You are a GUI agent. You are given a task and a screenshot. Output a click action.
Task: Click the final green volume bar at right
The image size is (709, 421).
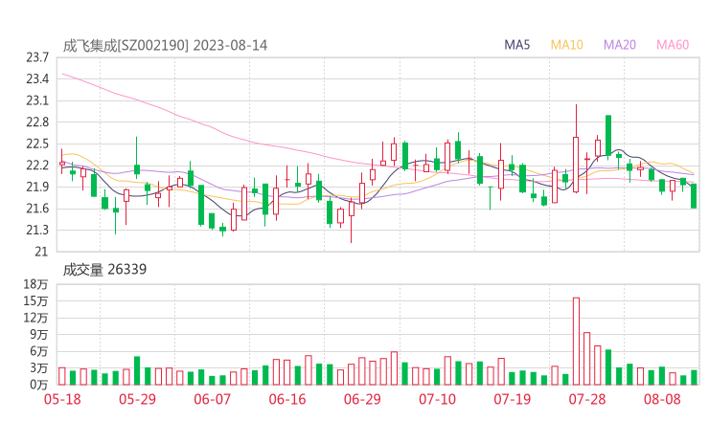pyautogui.click(x=694, y=378)
